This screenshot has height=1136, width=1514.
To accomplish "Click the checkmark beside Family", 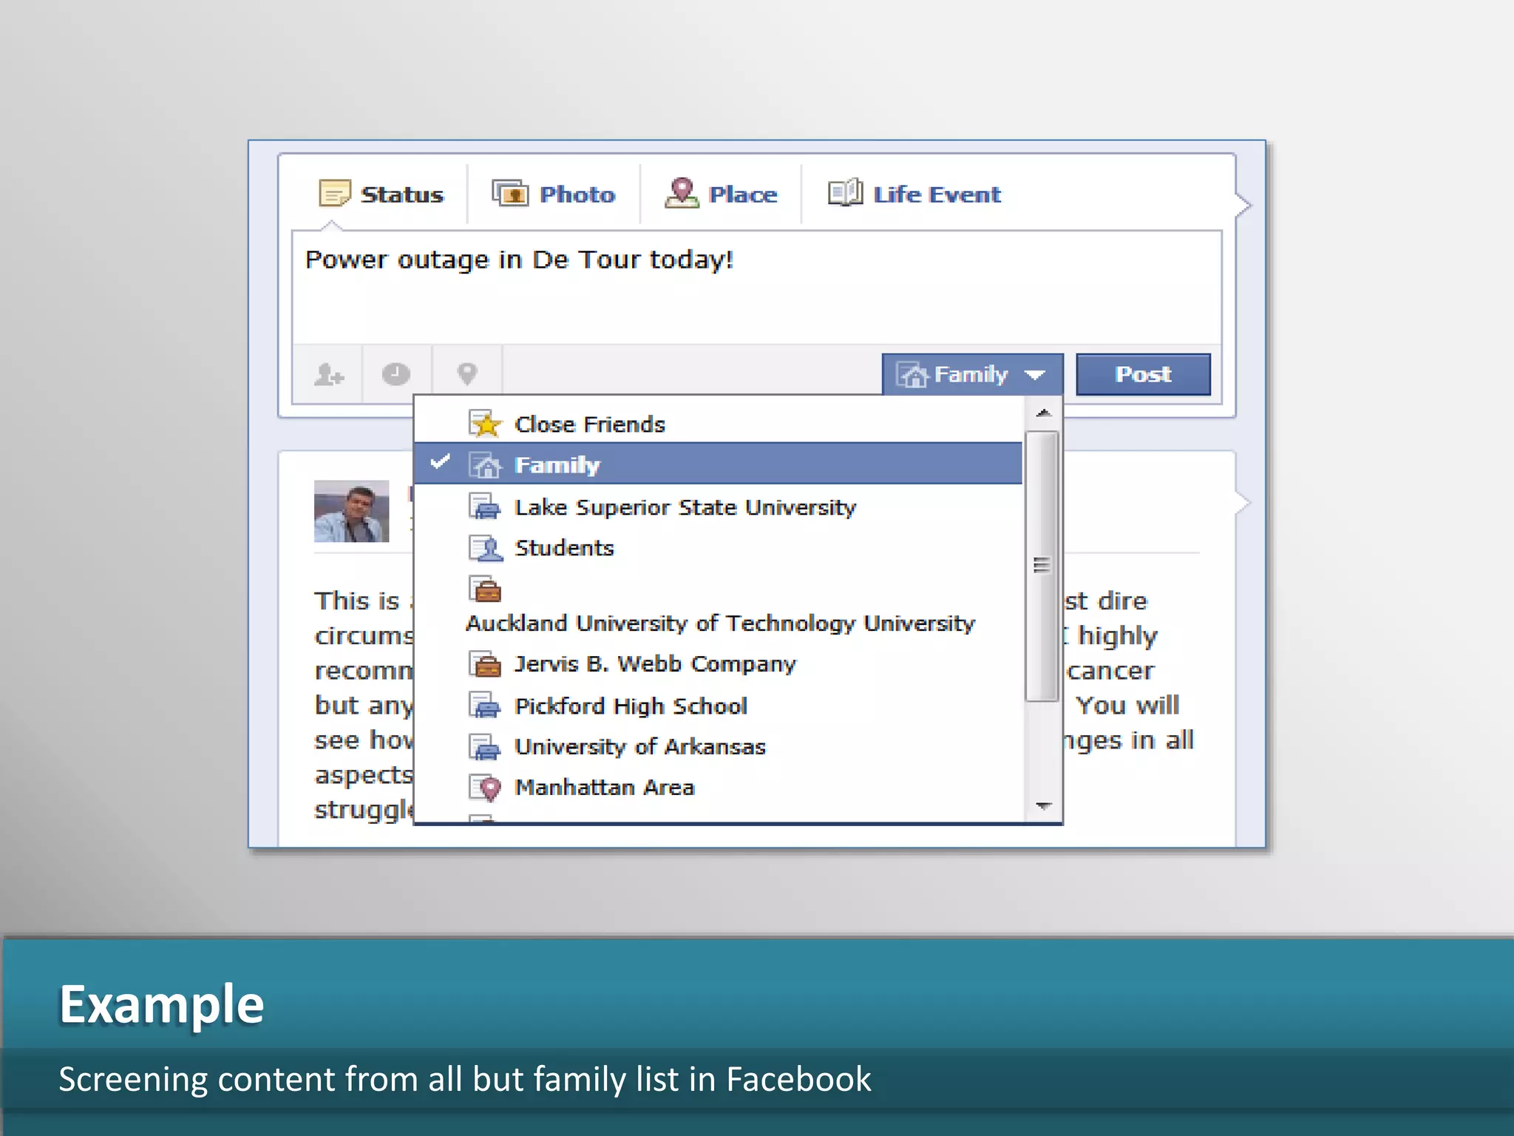I will coord(441,462).
